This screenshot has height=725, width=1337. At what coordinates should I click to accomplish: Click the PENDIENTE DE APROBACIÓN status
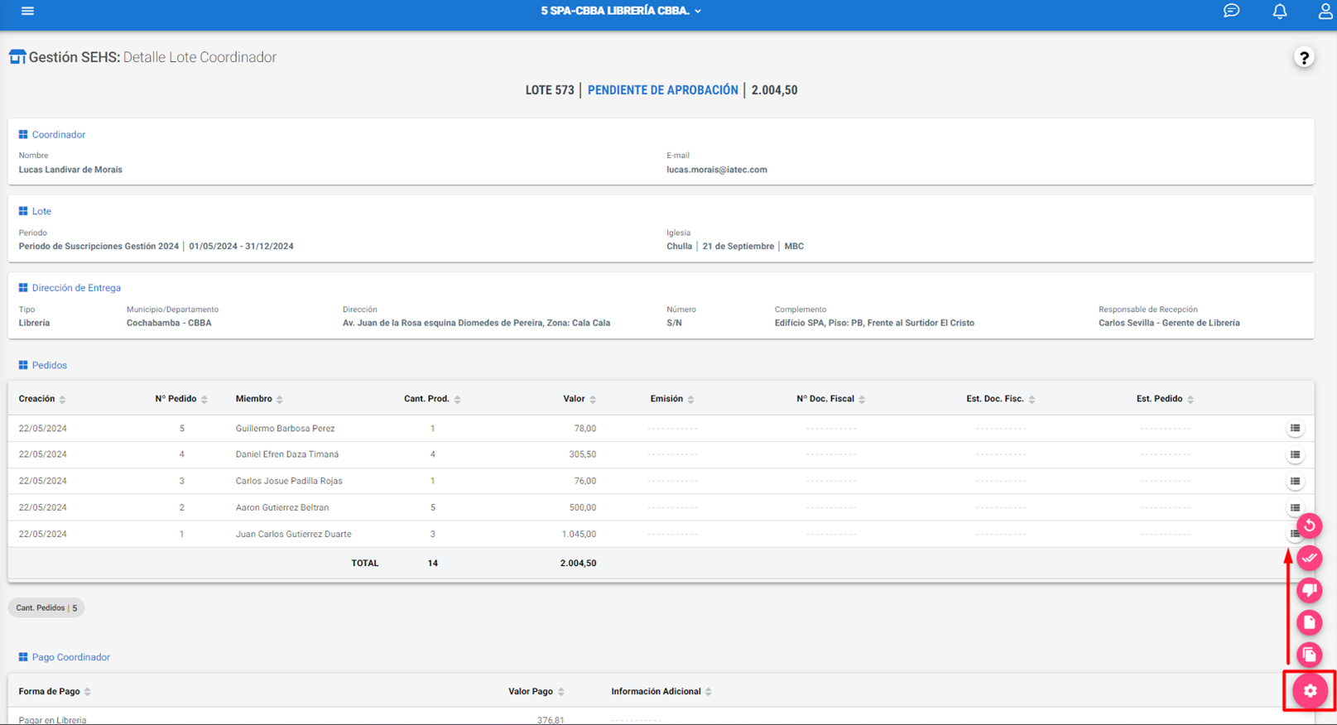[x=662, y=90]
